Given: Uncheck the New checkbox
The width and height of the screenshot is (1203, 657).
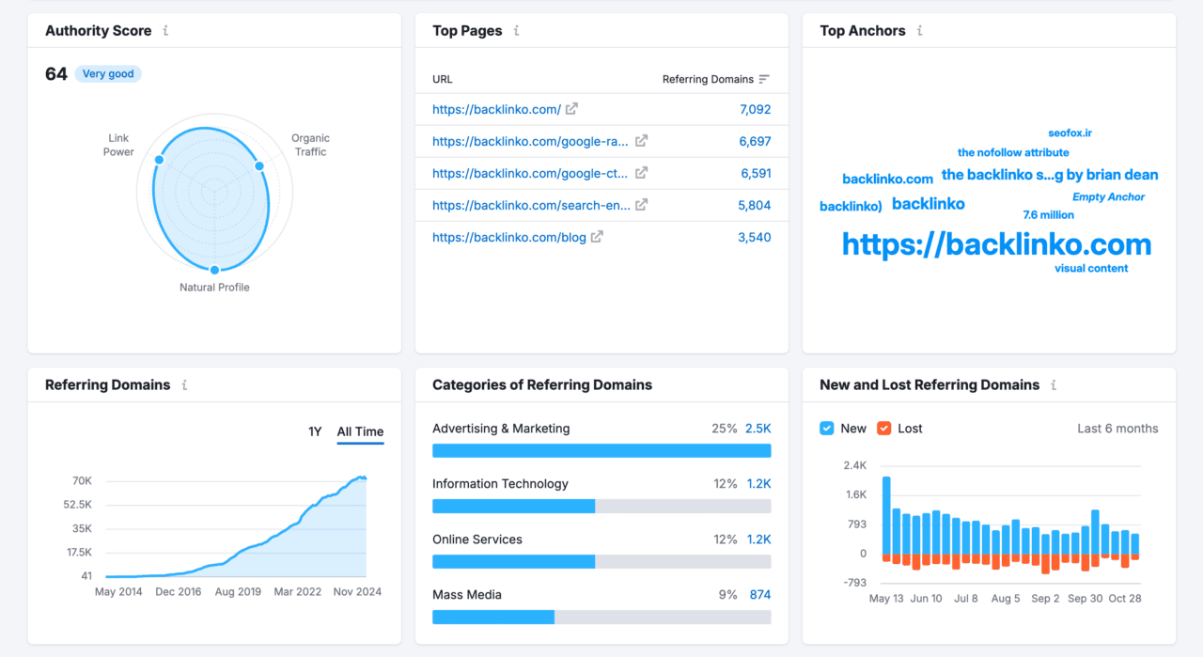Looking at the screenshot, I should [827, 428].
